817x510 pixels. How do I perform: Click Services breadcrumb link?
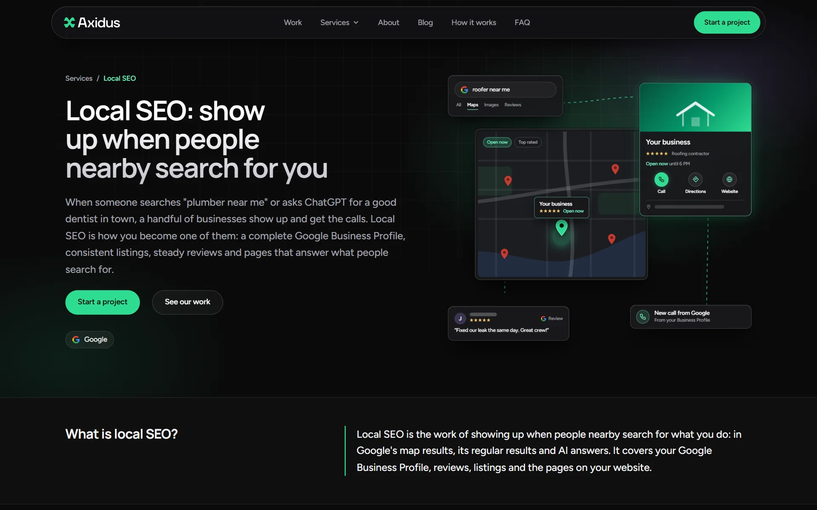pos(79,78)
